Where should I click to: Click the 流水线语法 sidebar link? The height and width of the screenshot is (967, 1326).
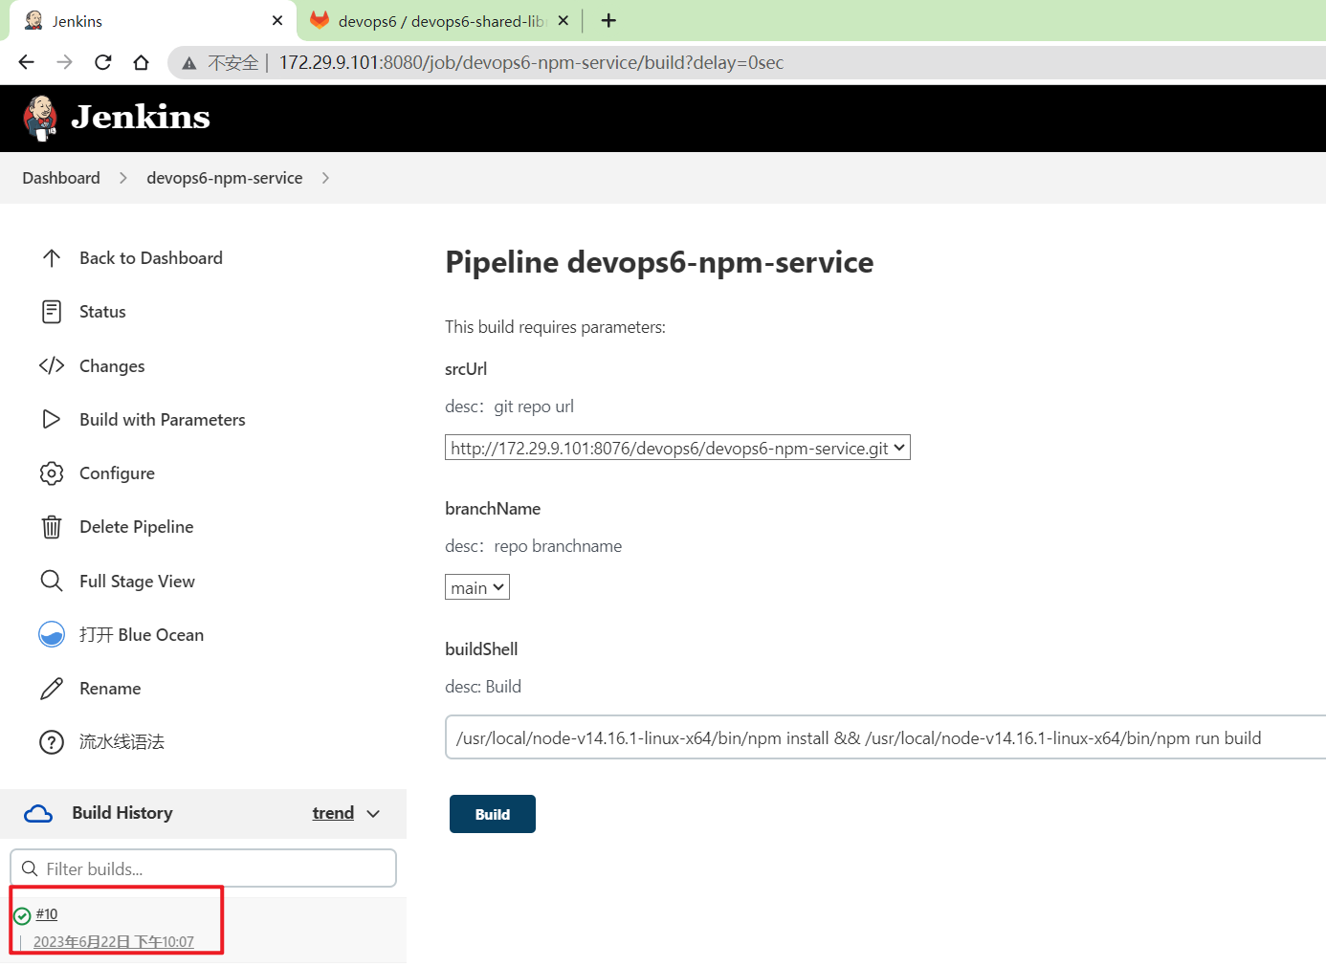(x=122, y=742)
